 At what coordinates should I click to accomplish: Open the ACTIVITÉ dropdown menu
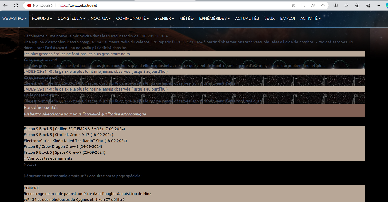pos(311,18)
